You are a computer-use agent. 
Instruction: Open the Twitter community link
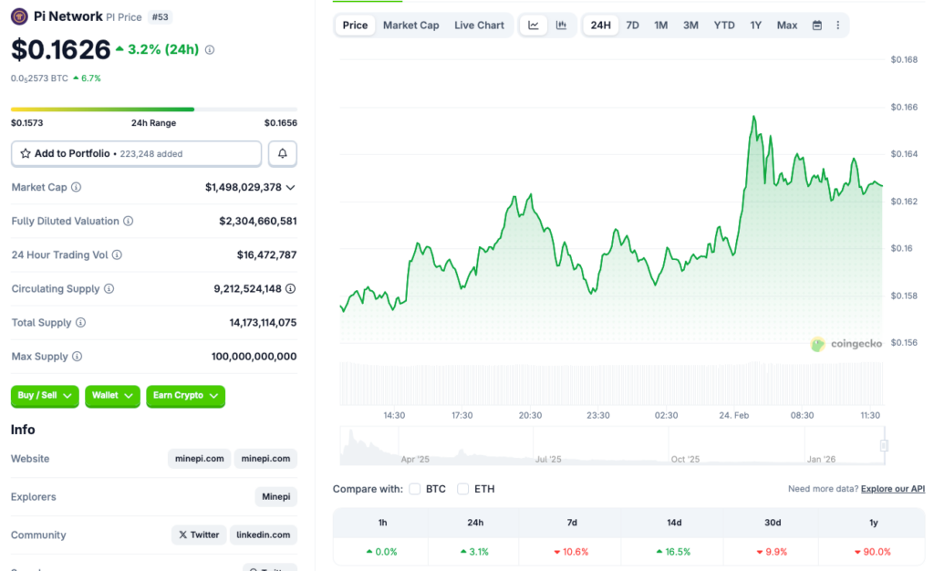199,535
